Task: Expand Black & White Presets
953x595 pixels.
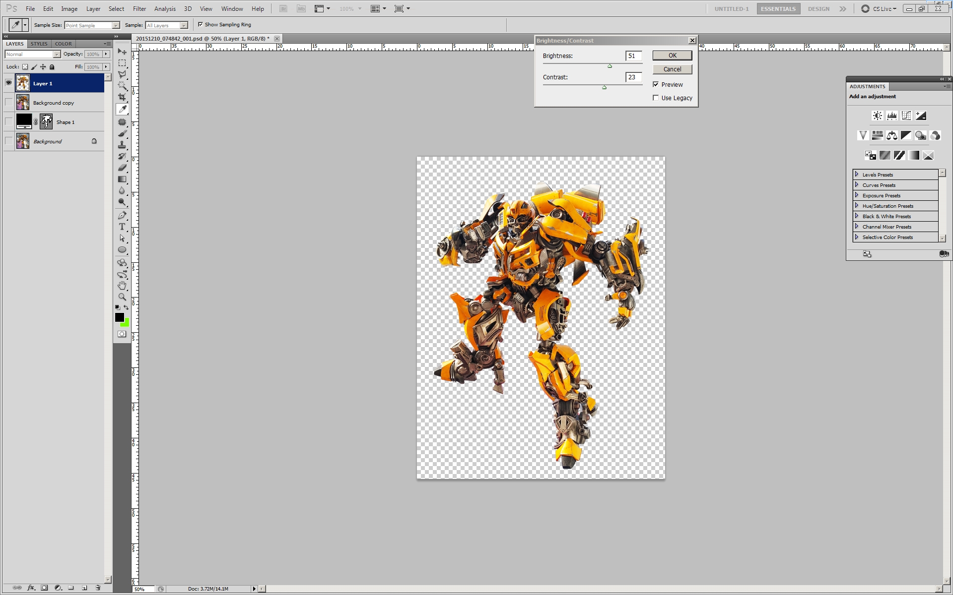Action: pos(857,216)
